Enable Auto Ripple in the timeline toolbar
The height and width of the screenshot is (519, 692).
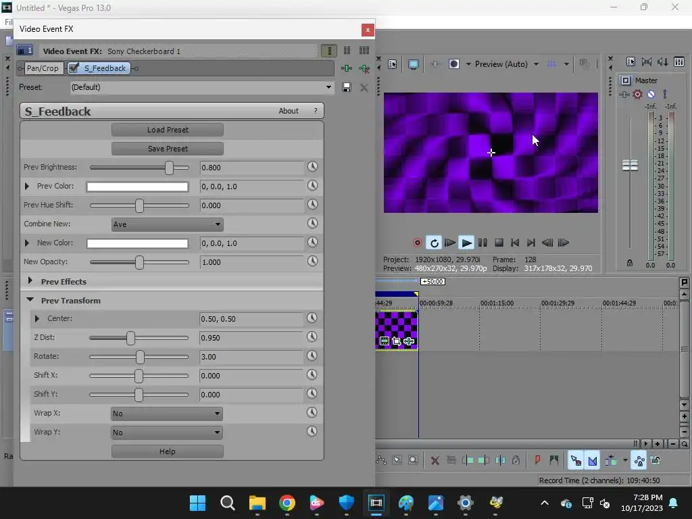(x=611, y=461)
